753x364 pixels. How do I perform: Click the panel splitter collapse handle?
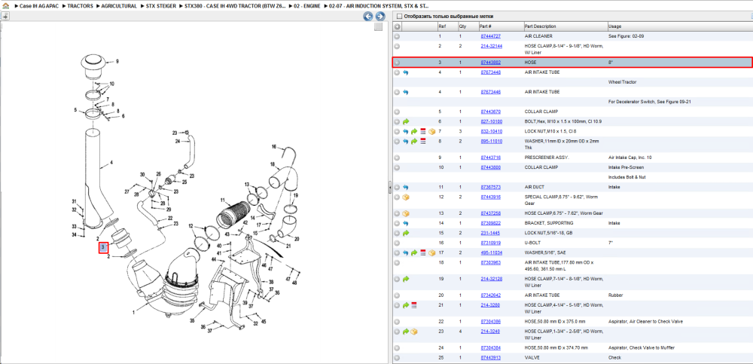389,189
